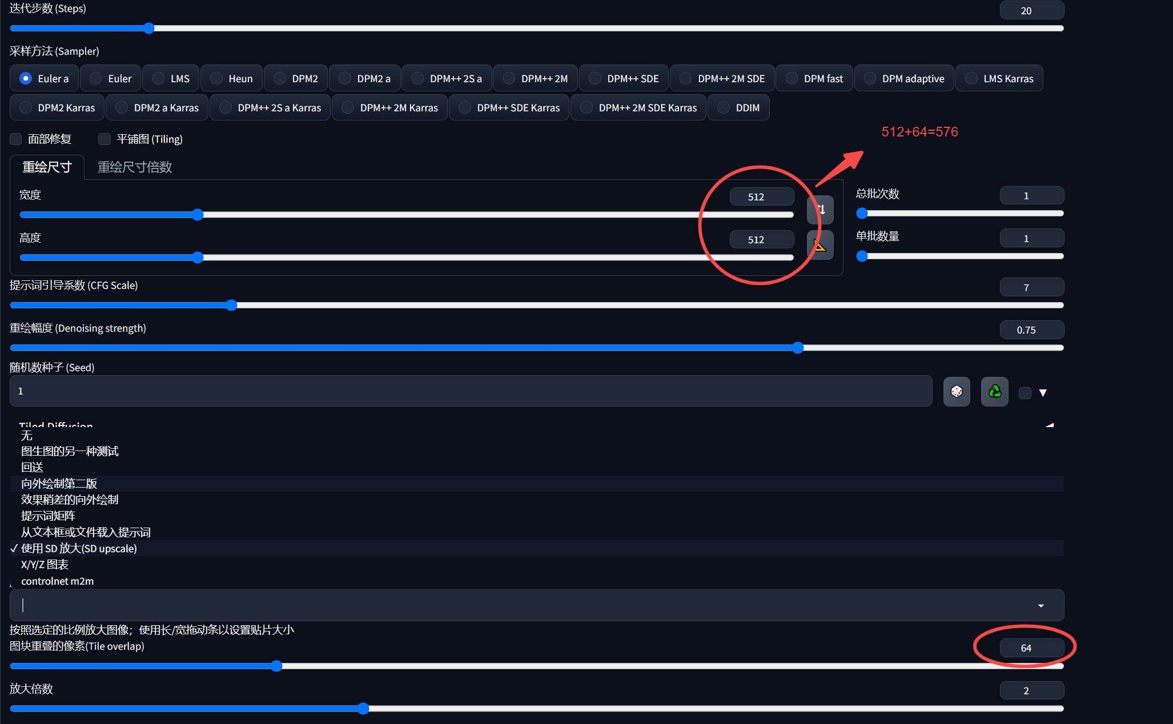This screenshot has height=724, width=1173.
Task: Pick DPM++ SDE Karras sampler
Action: coord(509,107)
